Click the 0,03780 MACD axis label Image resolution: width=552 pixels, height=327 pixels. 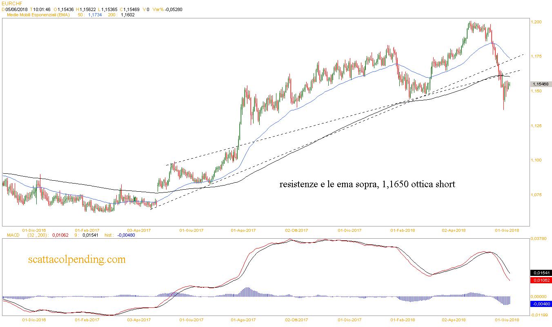[x=540, y=238]
